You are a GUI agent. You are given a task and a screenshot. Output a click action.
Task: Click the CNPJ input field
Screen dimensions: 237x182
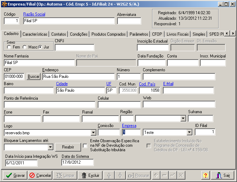pyautogui.click(x=74, y=47)
